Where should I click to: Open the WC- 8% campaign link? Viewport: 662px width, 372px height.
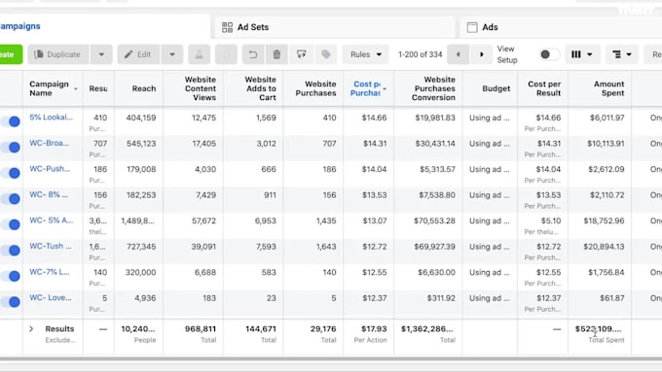[49, 194]
